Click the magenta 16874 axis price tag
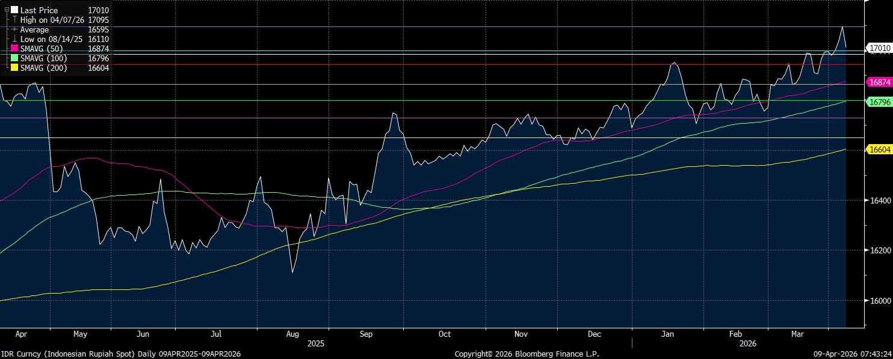 click(x=879, y=82)
